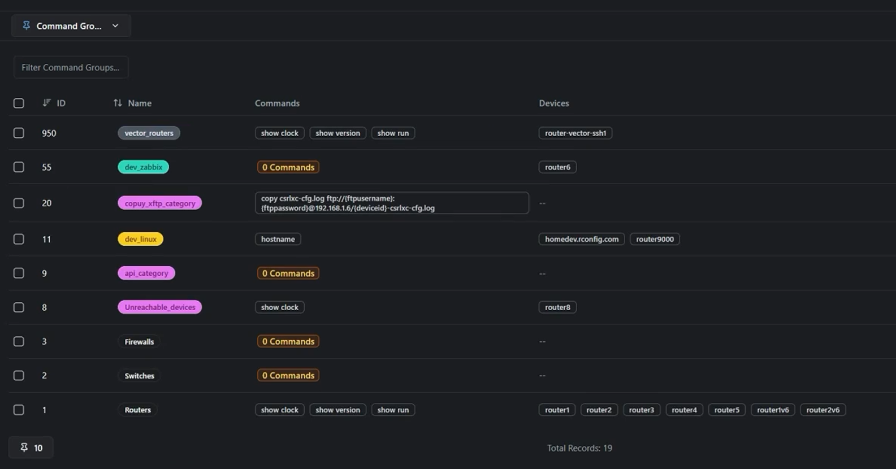Check the vector_routers row checkbox
This screenshot has height=469, width=896.
point(19,133)
